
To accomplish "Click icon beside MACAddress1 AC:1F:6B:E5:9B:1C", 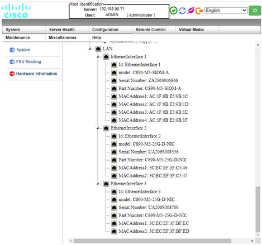I will tap(114, 97).
